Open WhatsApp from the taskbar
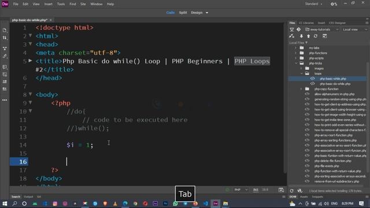This screenshot has width=370, height=208. (175, 203)
